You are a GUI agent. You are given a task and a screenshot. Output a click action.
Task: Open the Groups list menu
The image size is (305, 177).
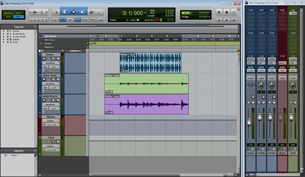(35, 151)
